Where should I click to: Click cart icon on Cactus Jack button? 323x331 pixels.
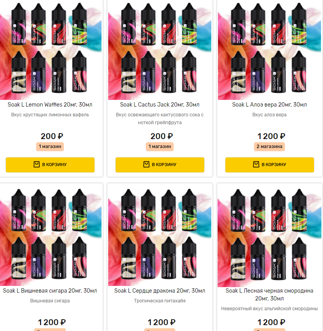146,164
